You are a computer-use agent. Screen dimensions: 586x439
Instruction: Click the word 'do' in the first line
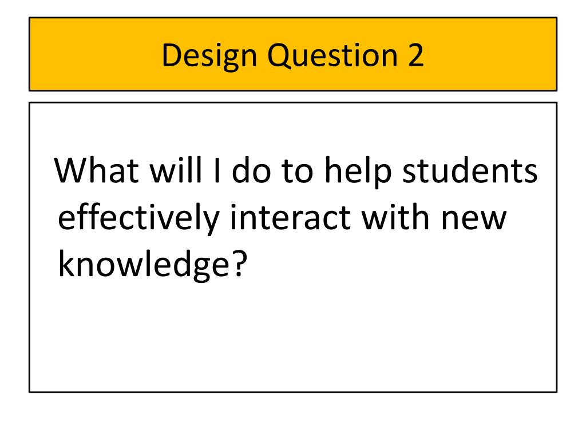tap(251, 170)
